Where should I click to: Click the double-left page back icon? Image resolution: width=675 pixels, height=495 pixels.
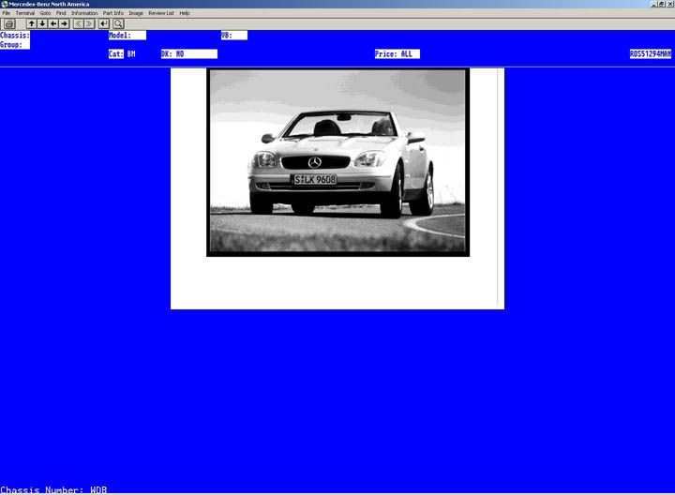pos(79,23)
